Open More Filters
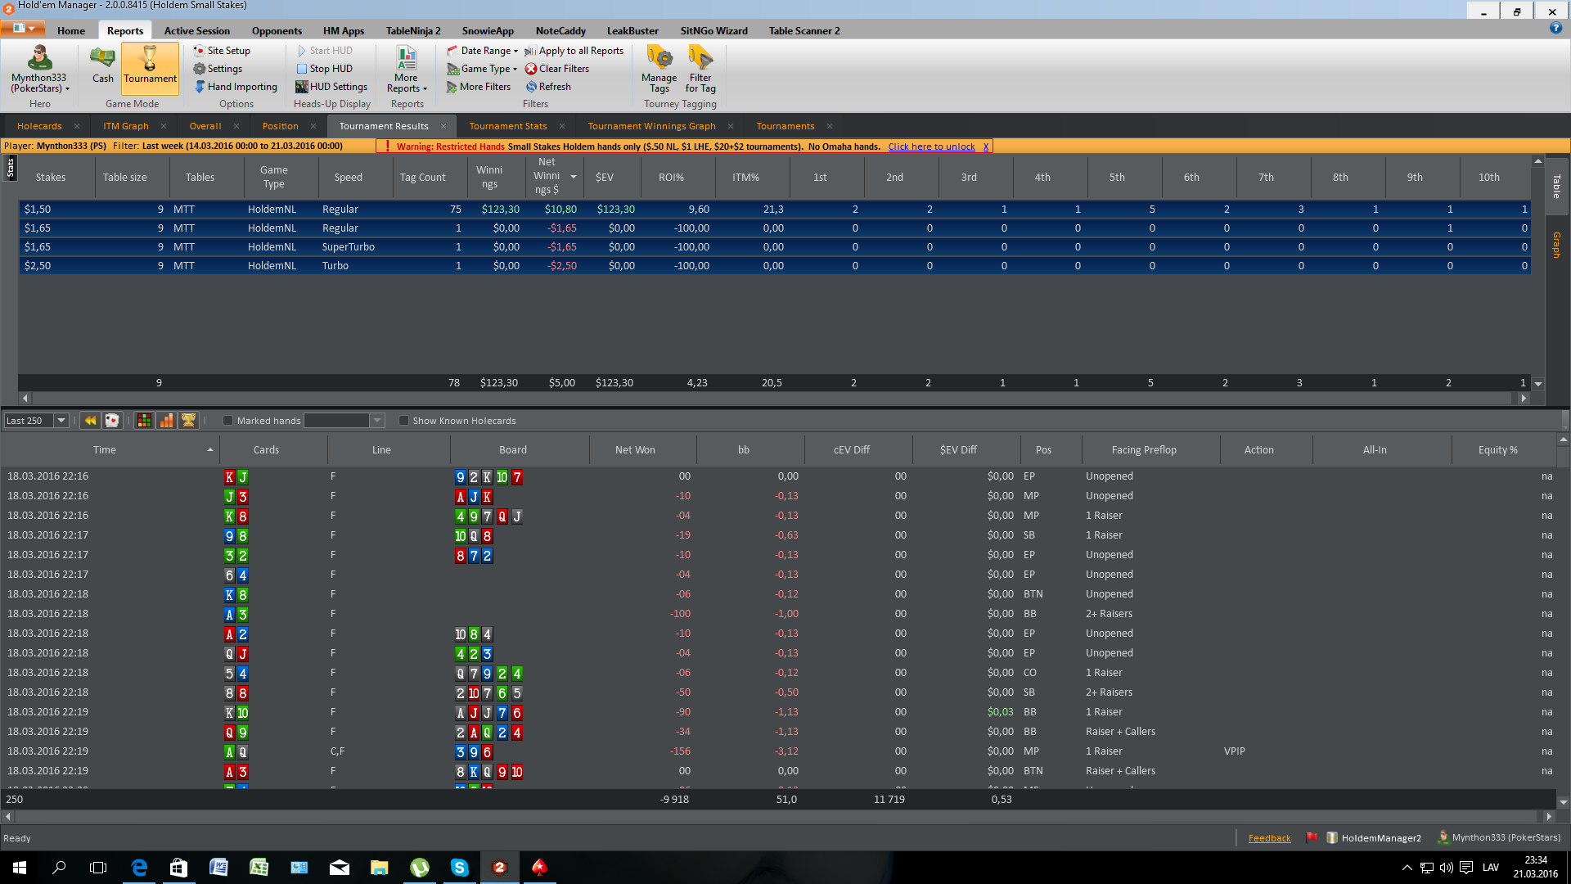Viewport: 1571px width, 884px height. [x=479, y=87]
